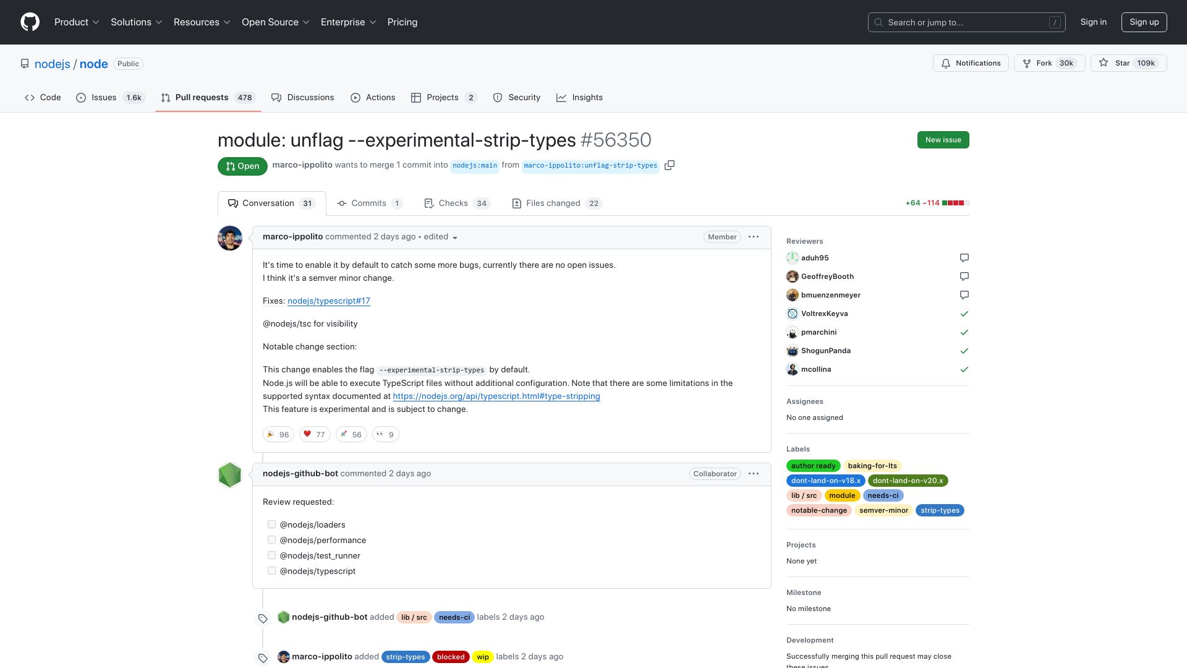The width and height of the screenshot is (1187, 668).
Task: Open the GitHub home logo
Action: [x=30, y=22]
